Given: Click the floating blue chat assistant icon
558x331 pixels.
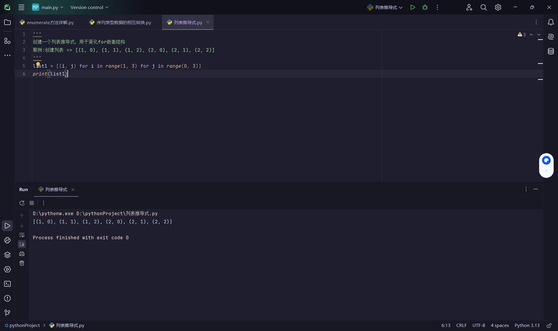Looking at the screenshot, I should point(546,161).
